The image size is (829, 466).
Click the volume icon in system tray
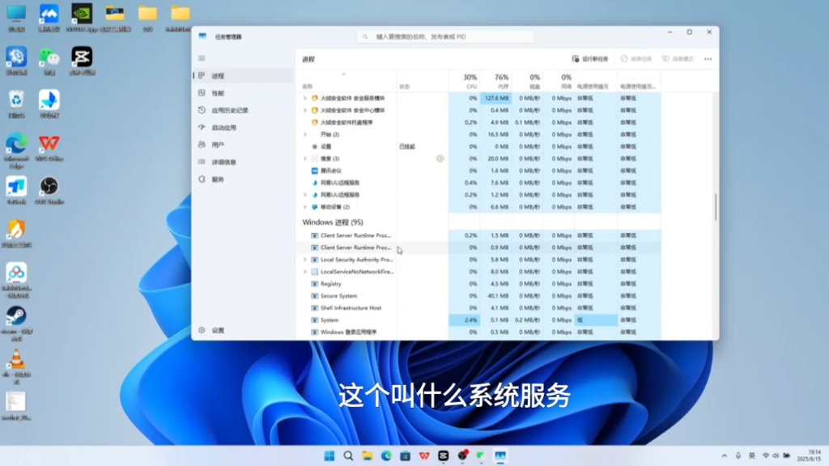point(776,456)
